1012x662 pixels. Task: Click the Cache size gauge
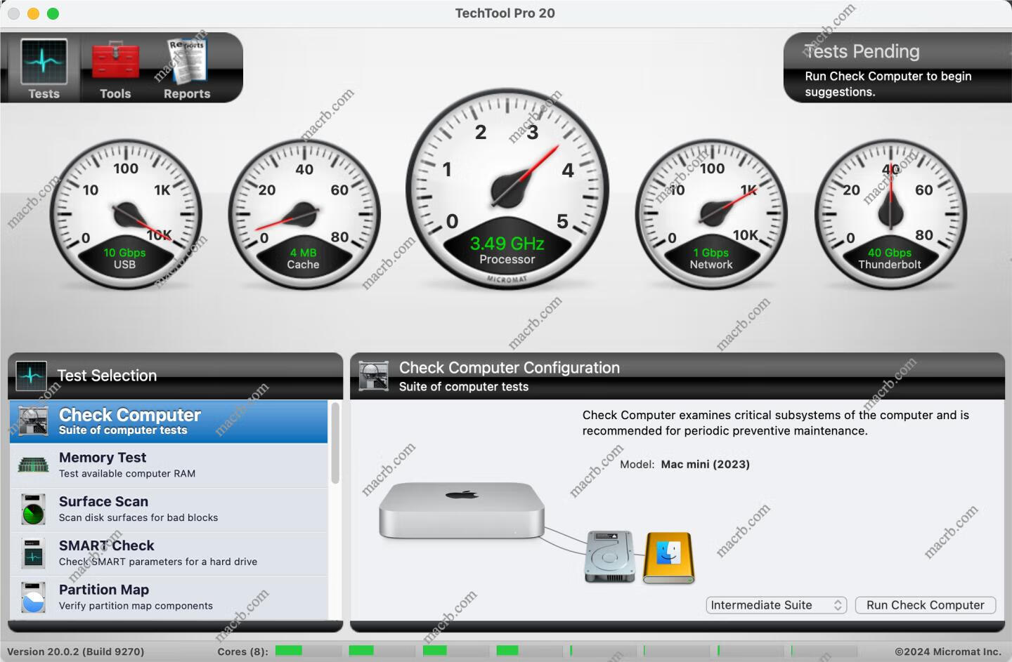tap(304, 215)
